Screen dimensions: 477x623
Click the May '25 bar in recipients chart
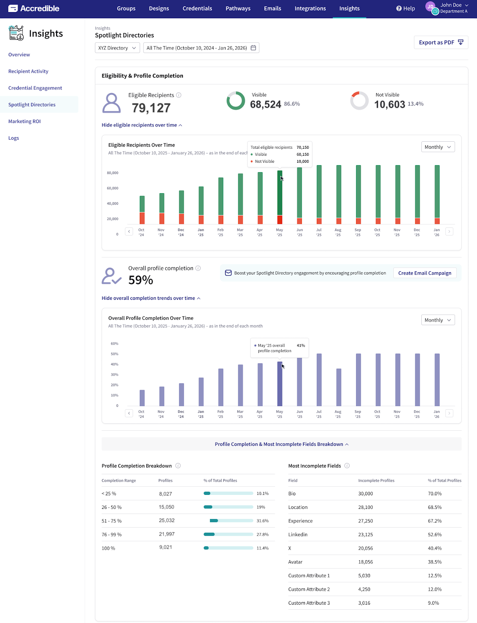280,197
